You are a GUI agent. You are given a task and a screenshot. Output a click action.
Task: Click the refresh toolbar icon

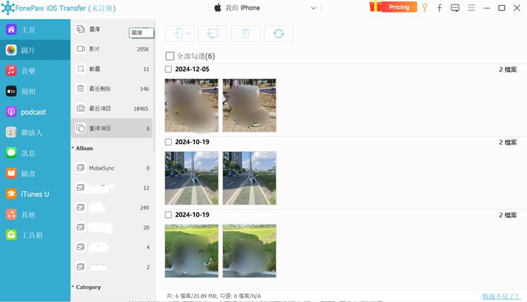pos(279,34)
